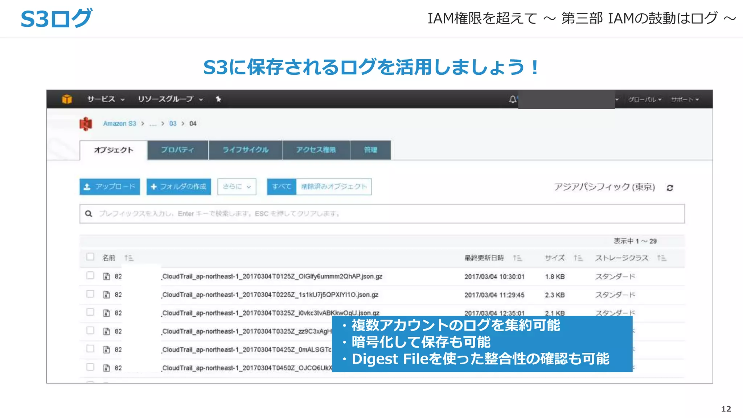This screenshot has width=743, height=418.
Task: Sort by 名前 column sort icon
Action: coord(129,258)
